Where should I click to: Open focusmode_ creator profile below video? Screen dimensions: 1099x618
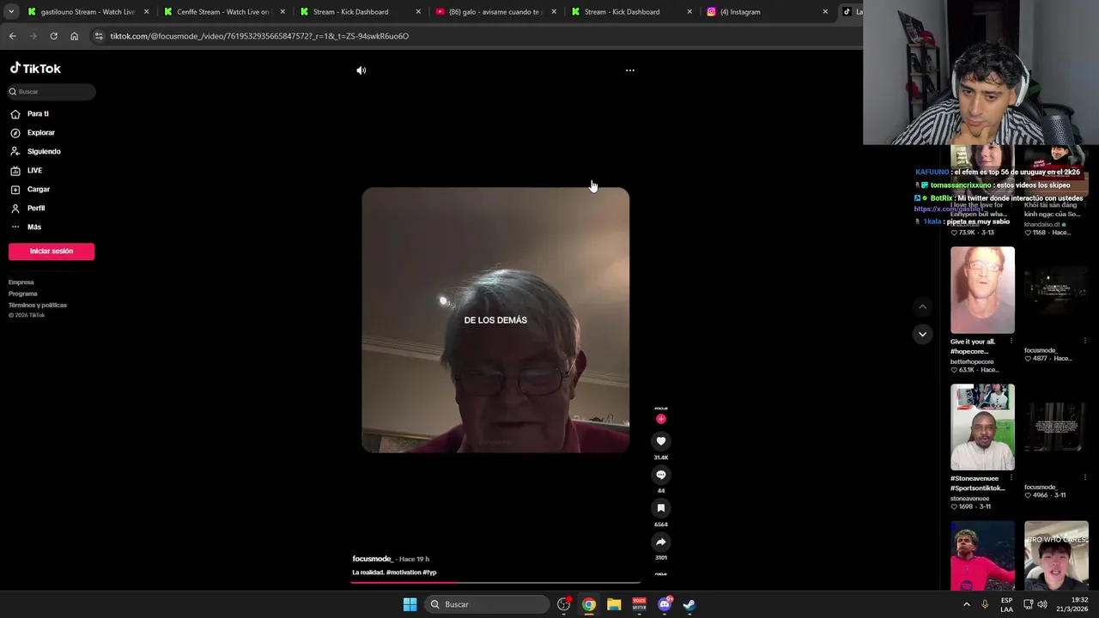(x=373, y=559)
